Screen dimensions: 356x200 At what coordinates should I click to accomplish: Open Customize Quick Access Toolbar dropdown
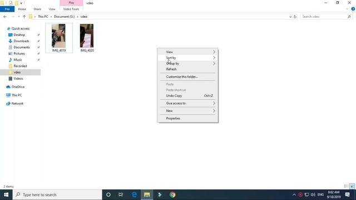(x=21, y=3)
